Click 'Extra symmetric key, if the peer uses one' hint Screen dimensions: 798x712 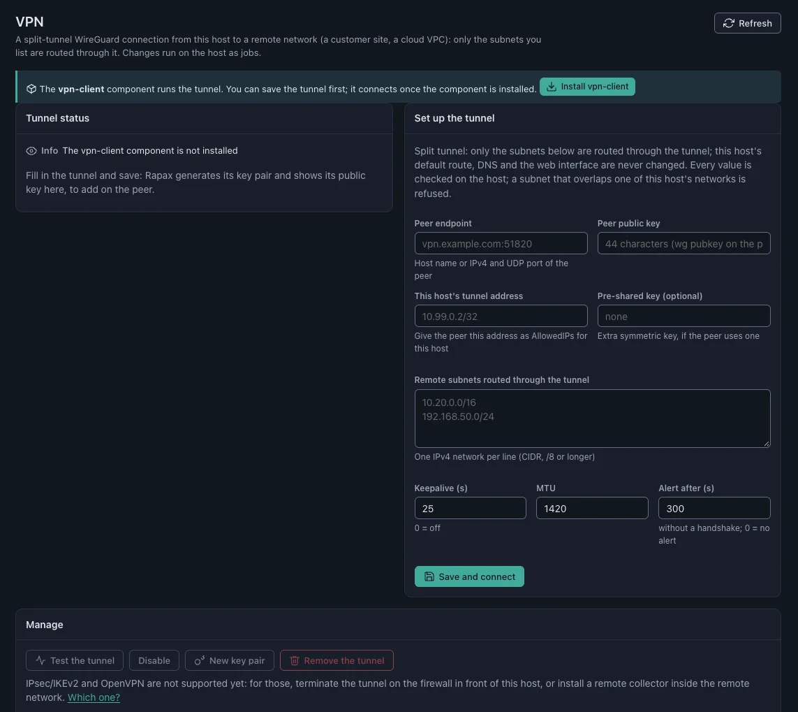tap(678, 336)
